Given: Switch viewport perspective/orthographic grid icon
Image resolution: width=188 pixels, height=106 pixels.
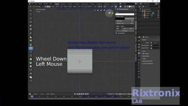Looking at the screenshot, I should pyautogui.click(x=95, y=10).
